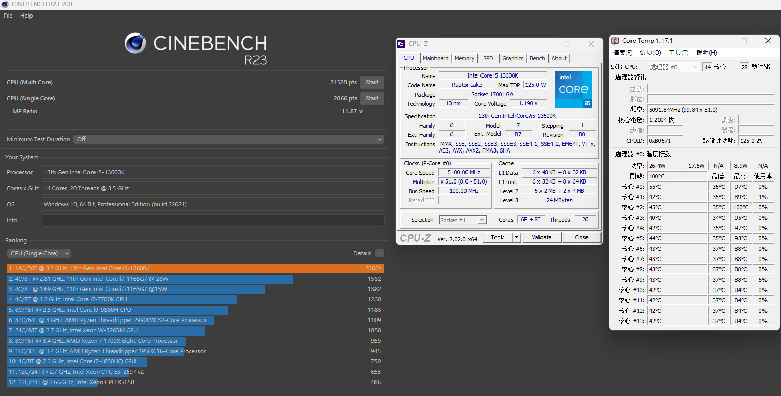Close the CPU-Z window

click(x=591, y=44)
